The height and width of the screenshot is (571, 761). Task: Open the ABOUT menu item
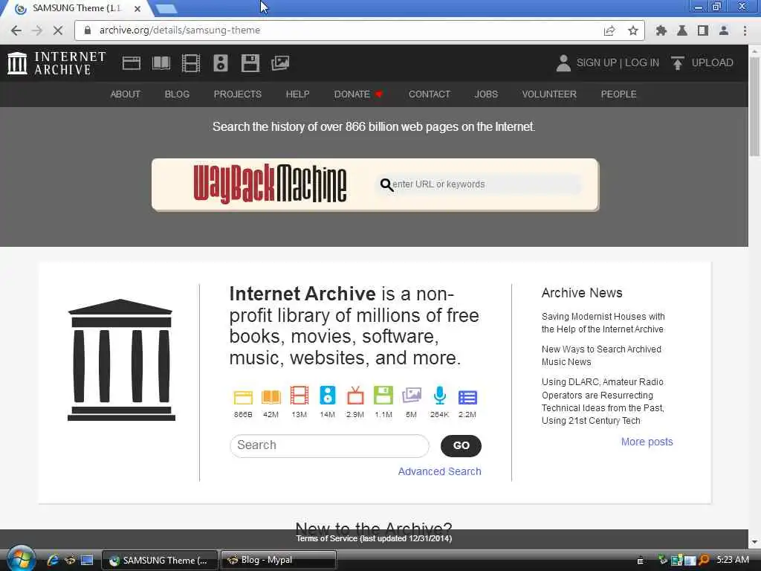(125, 94)
